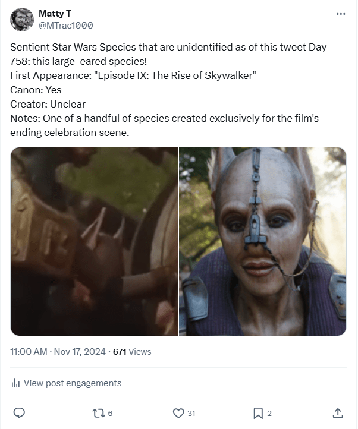Click Matty T's profile avatar
Screen dimensions: 358x429
[x=22, y=20]
